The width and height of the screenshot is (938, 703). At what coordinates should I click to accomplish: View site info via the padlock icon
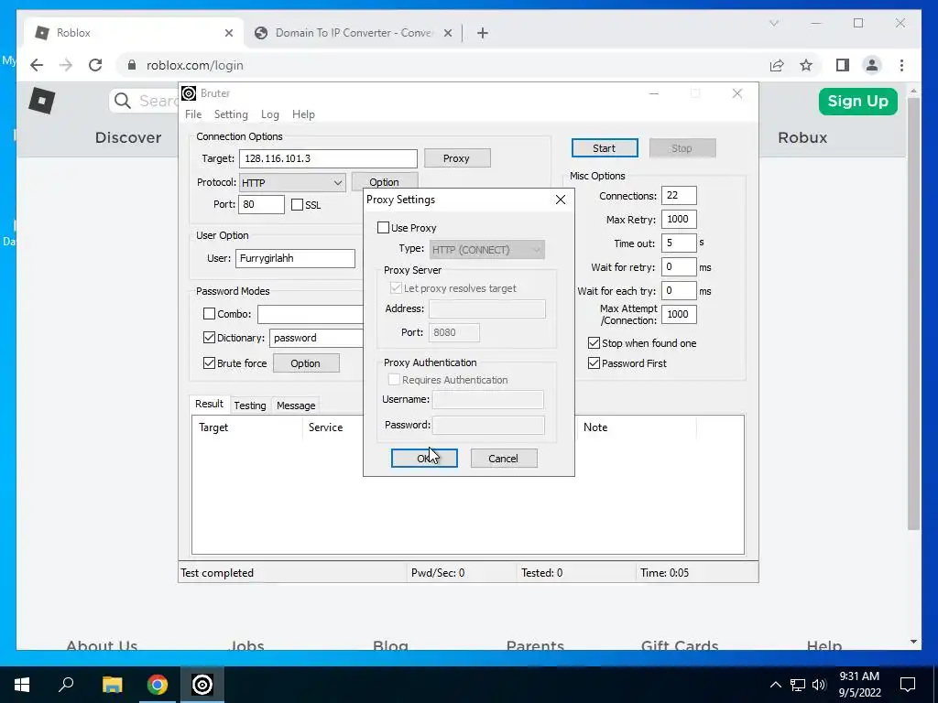click(x=132, y=65)
